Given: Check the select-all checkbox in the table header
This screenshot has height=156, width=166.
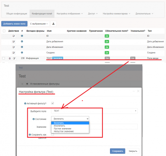Looking at the screenshot, I should click(x=4, y=31).
